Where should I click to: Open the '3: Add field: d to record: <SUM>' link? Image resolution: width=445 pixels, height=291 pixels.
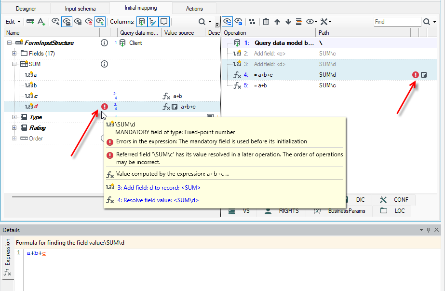[x=159, y=188]
